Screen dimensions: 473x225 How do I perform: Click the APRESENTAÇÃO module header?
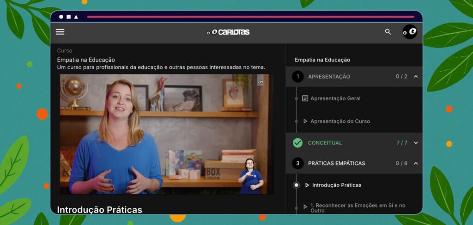(x=354, y=77)
